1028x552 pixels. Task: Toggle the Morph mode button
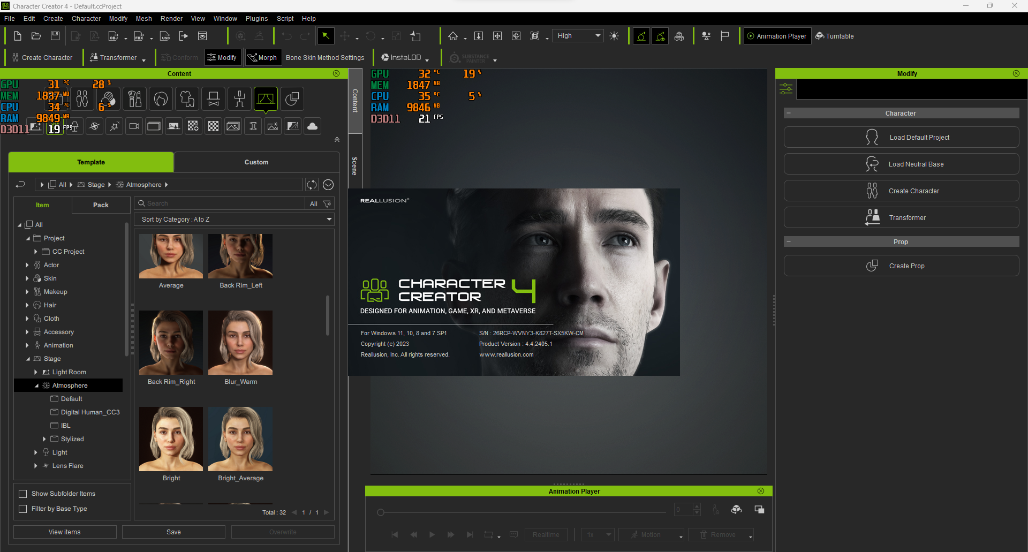click(262, 58)
